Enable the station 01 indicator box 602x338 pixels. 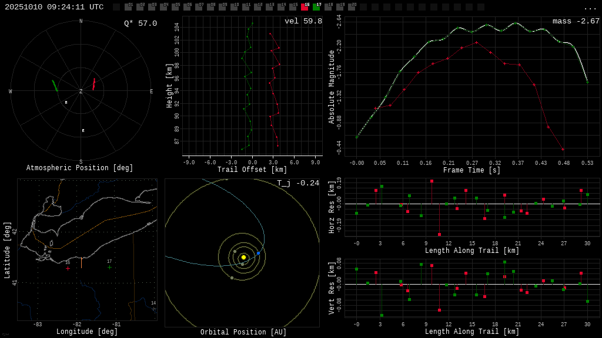(x=128, y=7)
